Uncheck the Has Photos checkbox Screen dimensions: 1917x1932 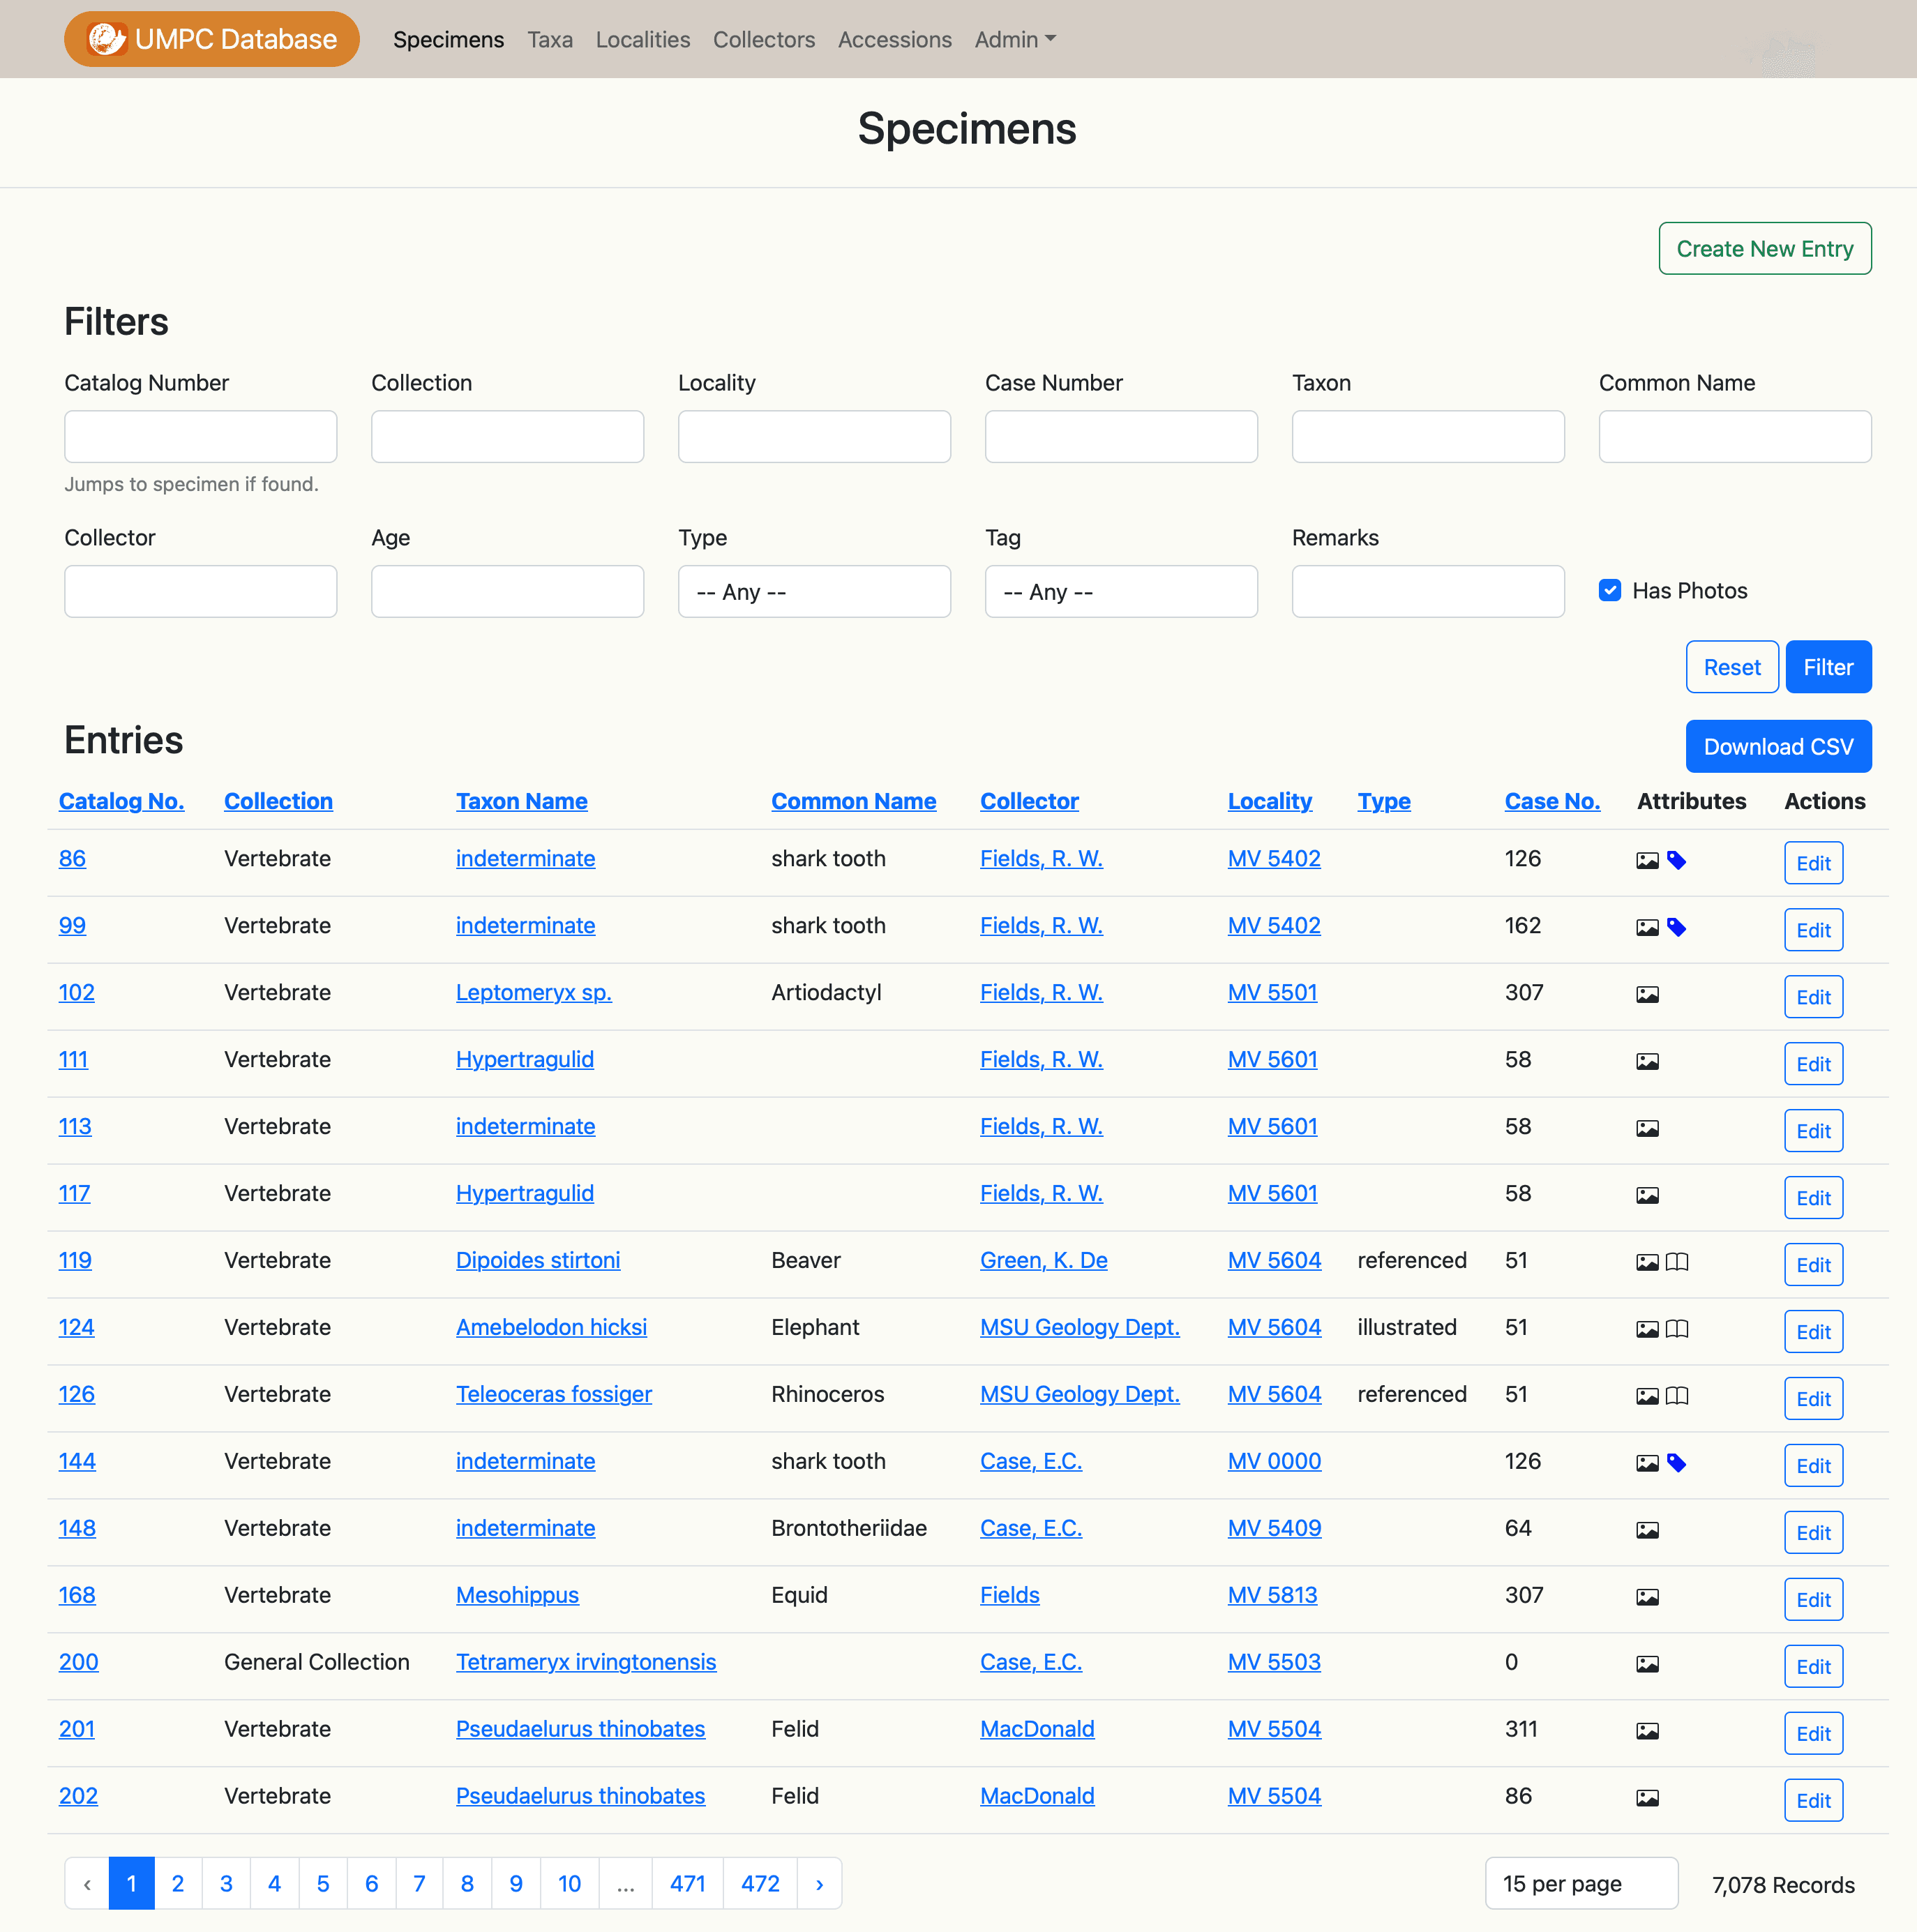click(x=1609, y=590)
